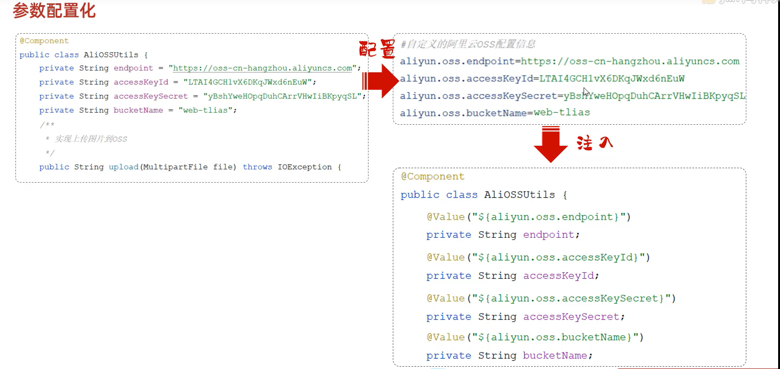Click the line private String accessKeySecret;
Viewport: 780px width, 369px height.
coord(526,317)
